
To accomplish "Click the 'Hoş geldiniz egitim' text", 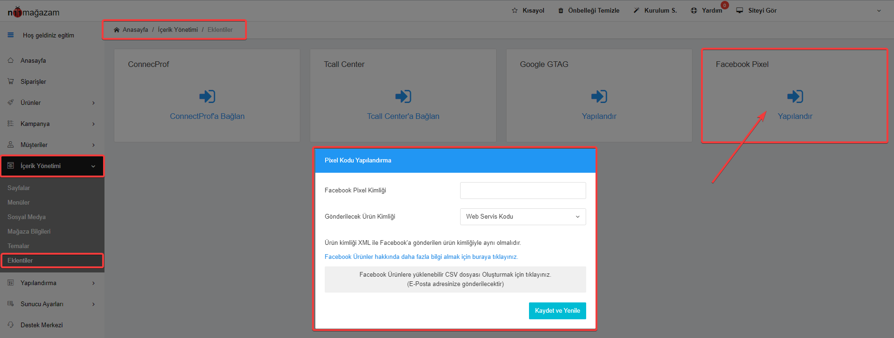I will pos(48,35).
